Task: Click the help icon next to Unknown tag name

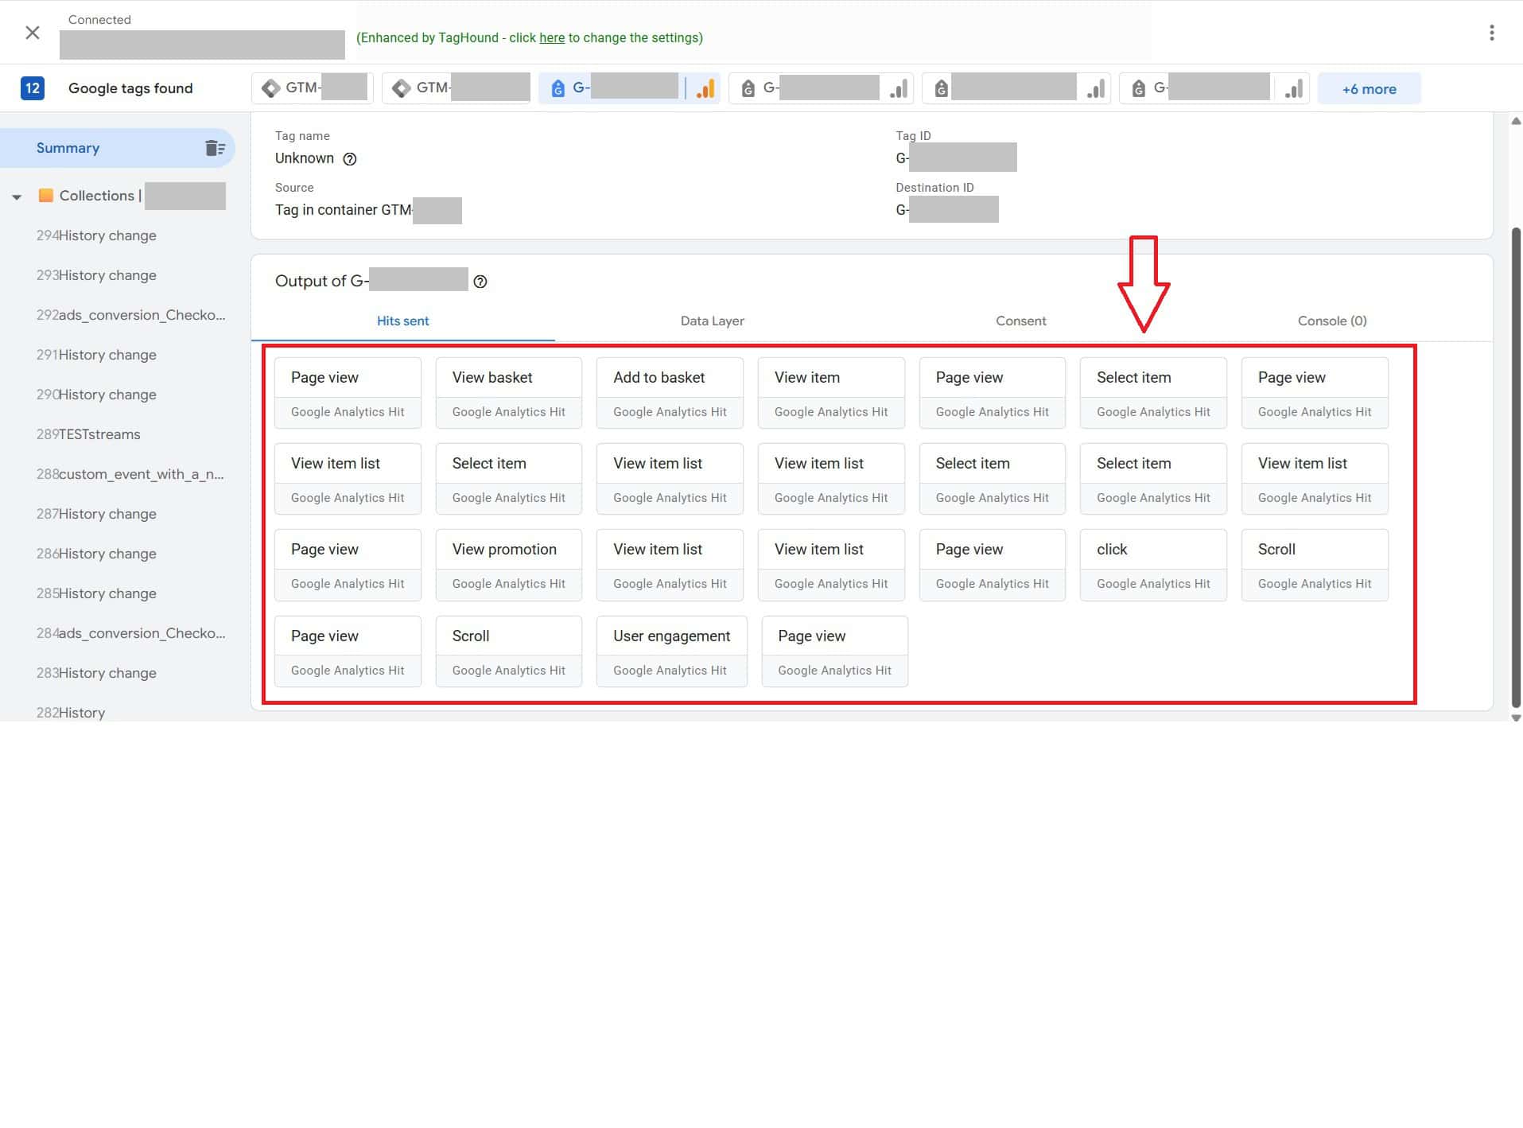Action: (349, 159)
